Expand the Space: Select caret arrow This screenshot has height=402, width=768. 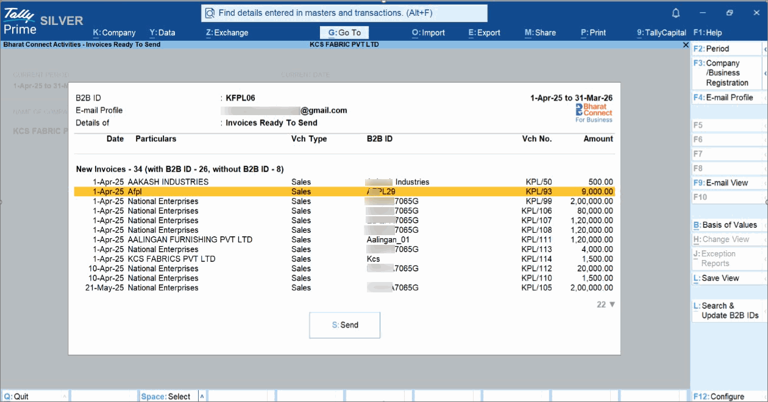[x=202, y=397]
